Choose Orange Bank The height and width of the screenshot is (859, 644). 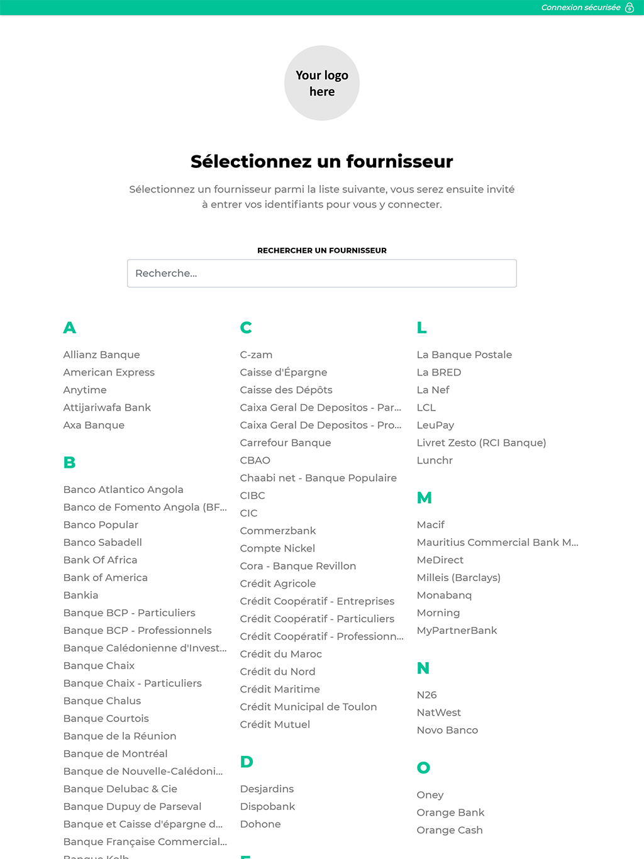[450, 812]
